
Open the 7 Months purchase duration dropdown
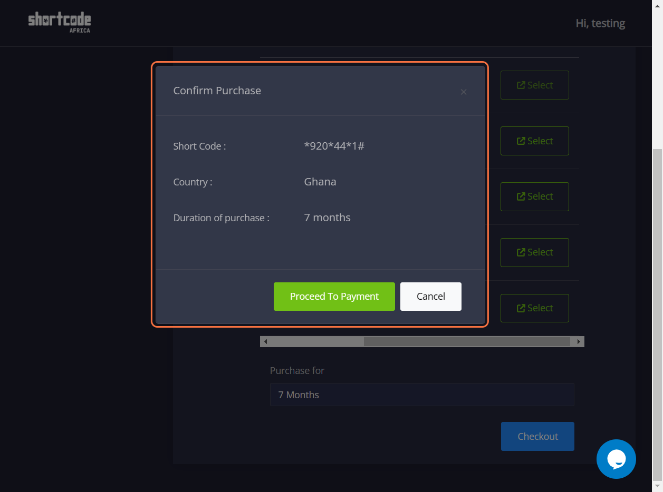pos(422,395)
